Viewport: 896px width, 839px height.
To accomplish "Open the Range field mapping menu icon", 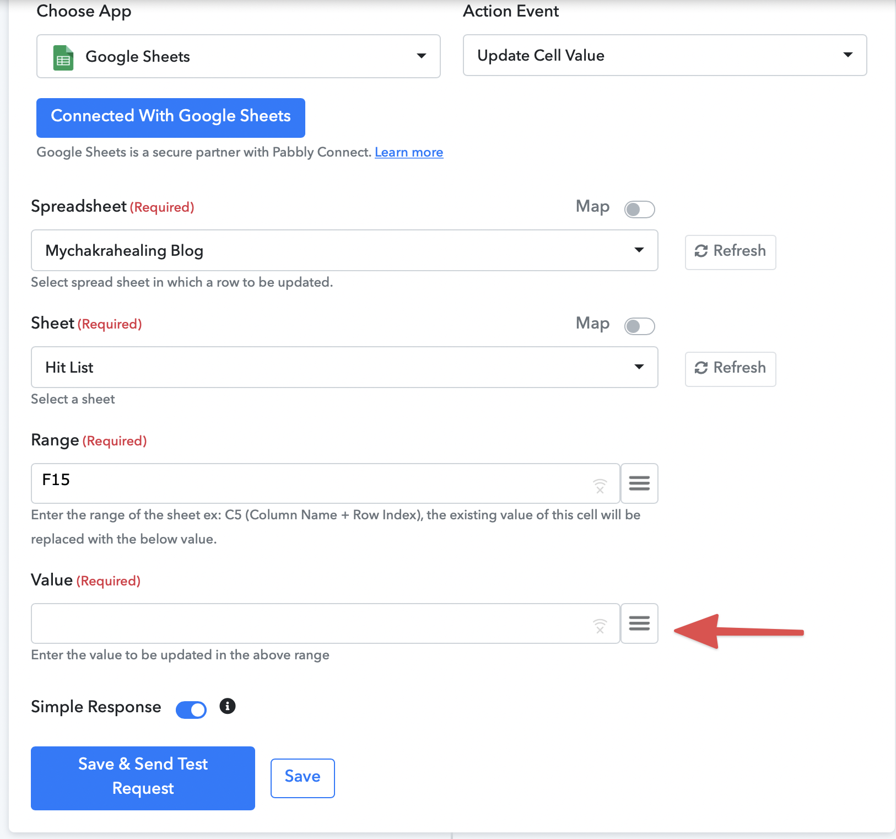I will (639, 483).
